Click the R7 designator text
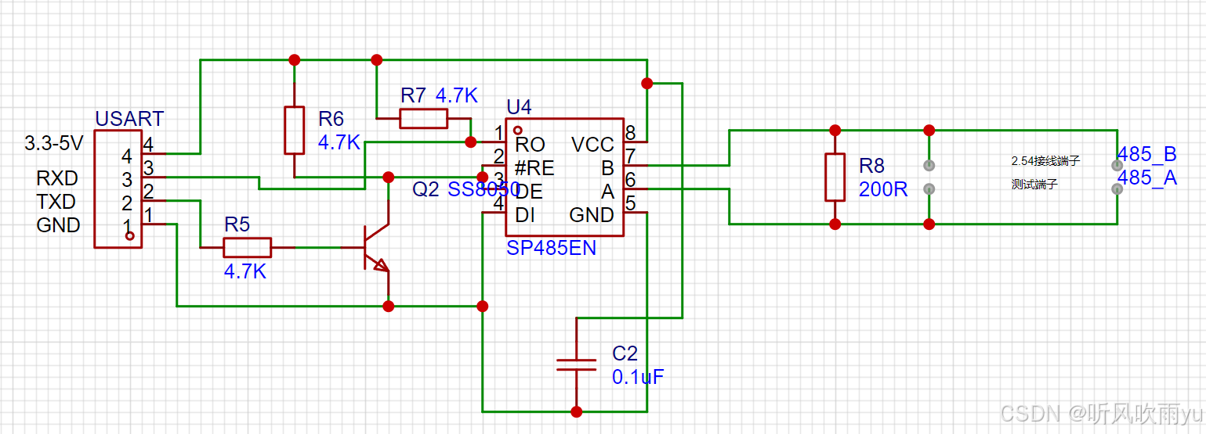1206x434 pixels. pos(414,96)
